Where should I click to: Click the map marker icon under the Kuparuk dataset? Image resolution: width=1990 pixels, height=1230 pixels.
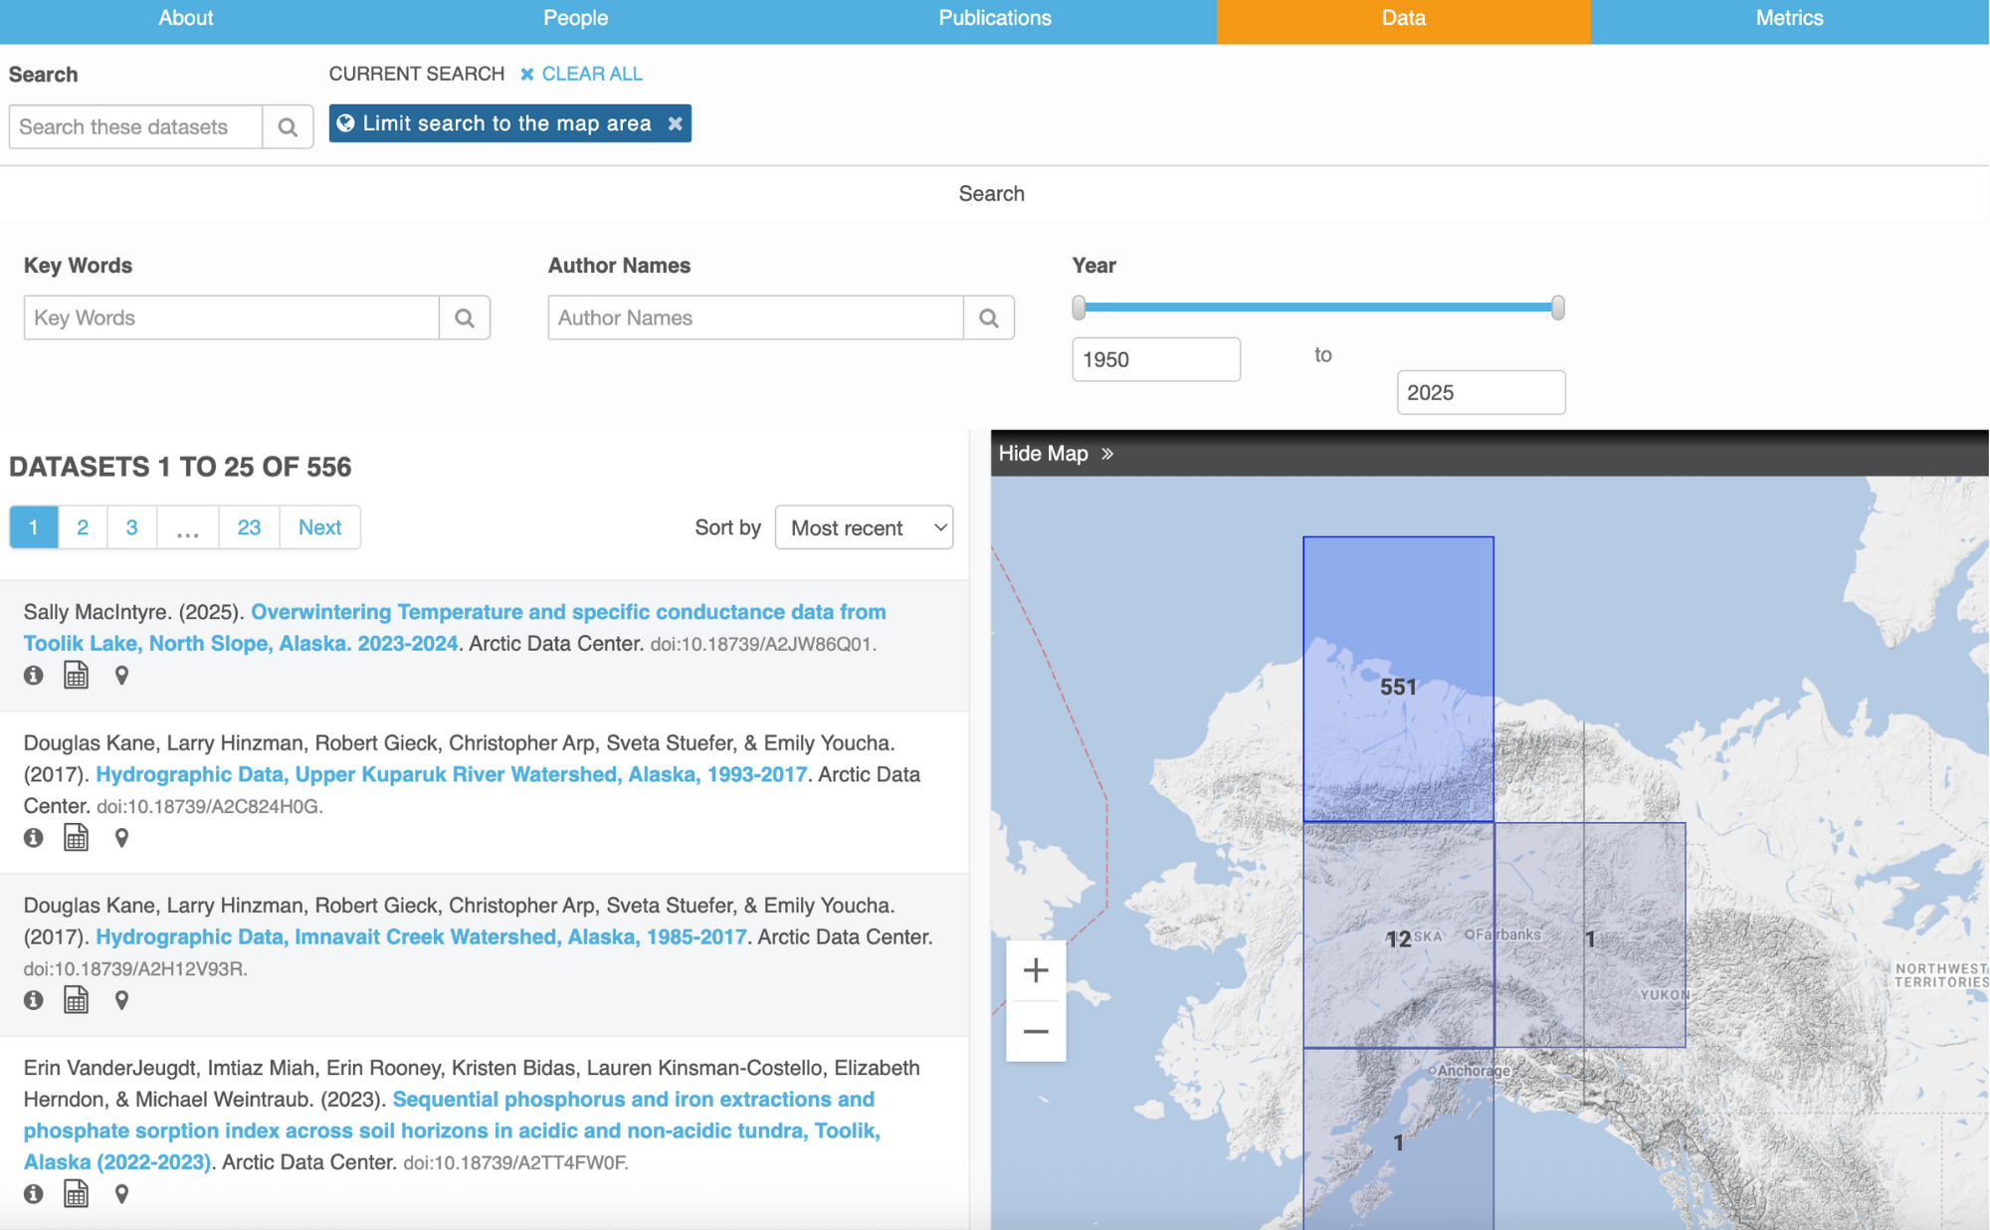(x=121, y=837)
